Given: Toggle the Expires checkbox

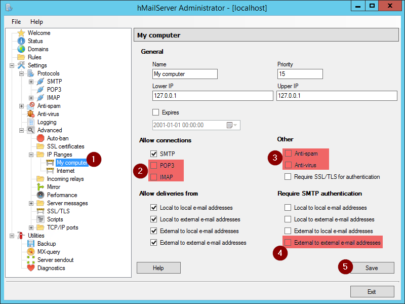Looking at the screenshot, I should click(156, 112).
